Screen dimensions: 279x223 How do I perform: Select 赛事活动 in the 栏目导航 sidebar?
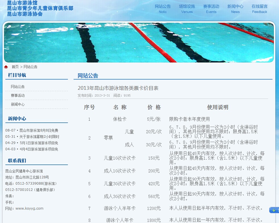point(18,95)
